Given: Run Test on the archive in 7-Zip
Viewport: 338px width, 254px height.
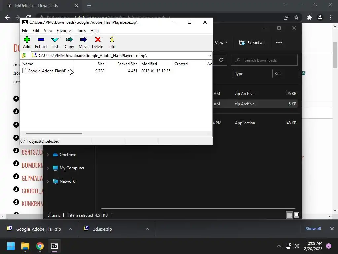Looking at the screenshot, I should 55,43.
